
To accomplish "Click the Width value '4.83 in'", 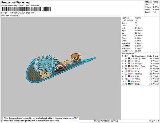I will pos(156,10).
